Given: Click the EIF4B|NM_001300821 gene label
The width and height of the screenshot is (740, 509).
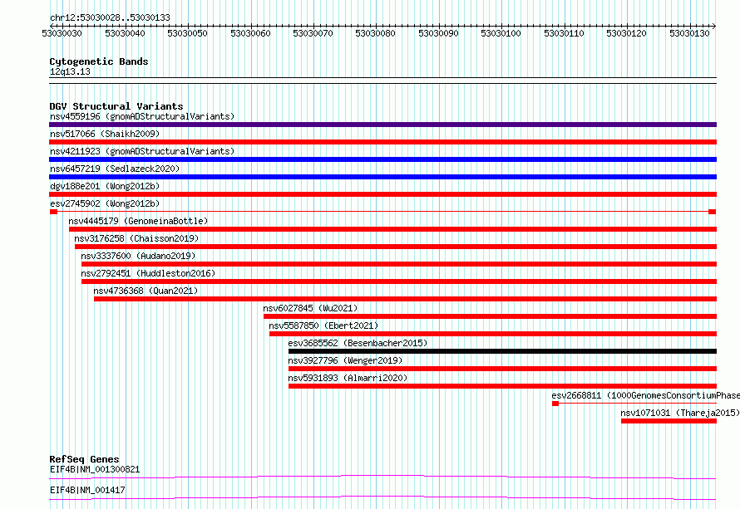Looking at the screenshot, I should pyautogui.click(x=95, y=469).
